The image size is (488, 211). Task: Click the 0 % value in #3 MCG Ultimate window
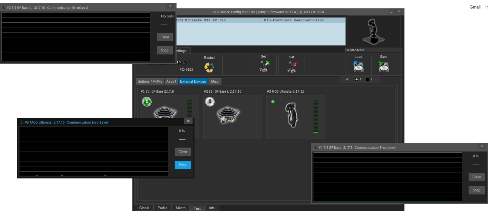coord(182,131)
